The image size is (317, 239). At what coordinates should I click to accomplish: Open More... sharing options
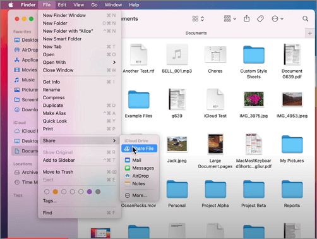coord(140,195)
